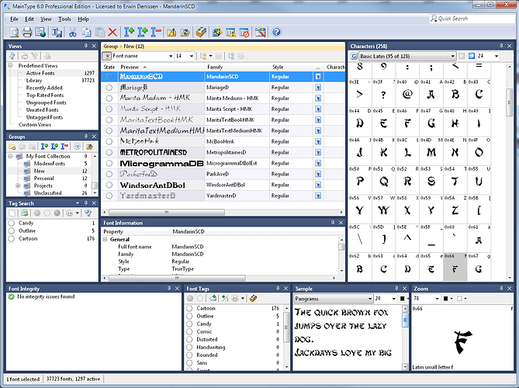Toggle the Handwriting tag in Font Tags
The height and width of the screenshot is (388, 519).
189,348
